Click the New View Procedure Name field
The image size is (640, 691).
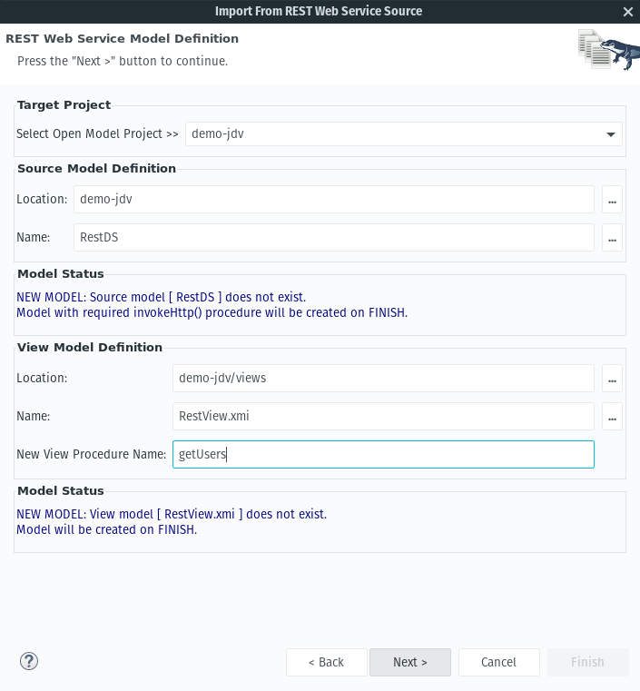(383, 454)
